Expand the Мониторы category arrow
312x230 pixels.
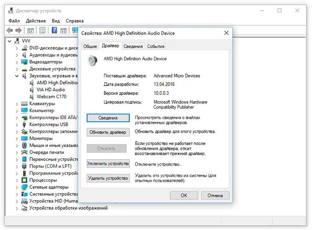click(17, 139)
